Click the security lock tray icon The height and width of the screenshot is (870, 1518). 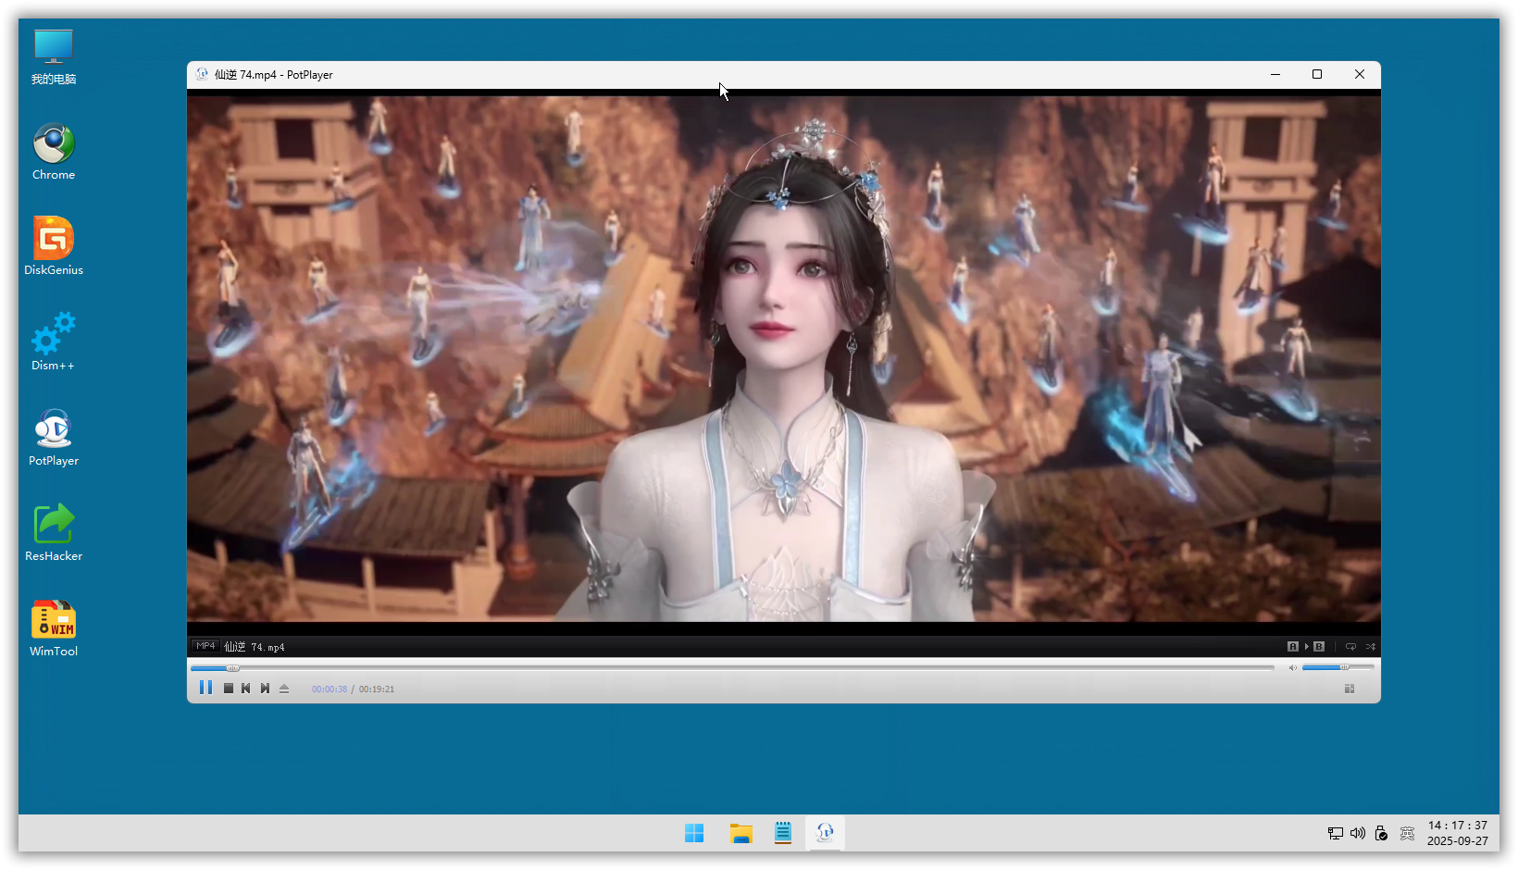[1381, 833]
